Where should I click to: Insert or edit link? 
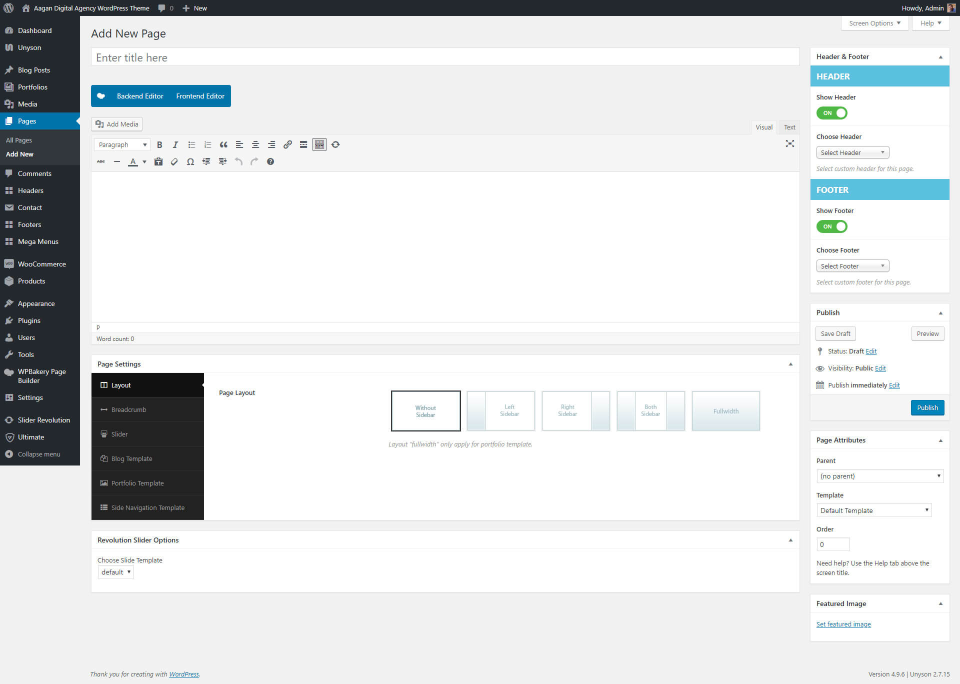(287, 144)
